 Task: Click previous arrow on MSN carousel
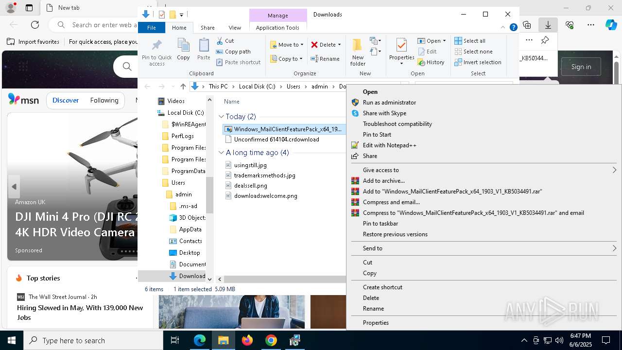(14, 187)
